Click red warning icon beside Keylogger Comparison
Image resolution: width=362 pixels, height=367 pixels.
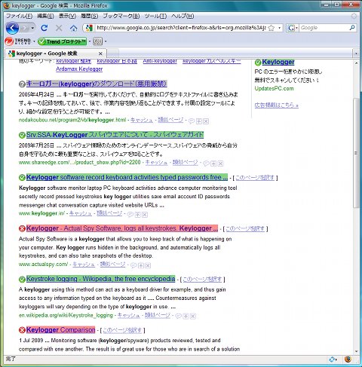[22, 330]
